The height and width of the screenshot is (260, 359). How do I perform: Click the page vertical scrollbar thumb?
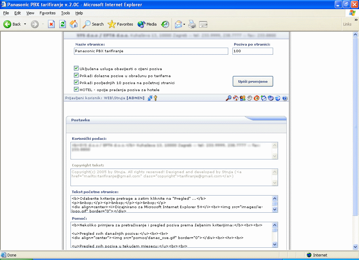click(x=355, y=126)
